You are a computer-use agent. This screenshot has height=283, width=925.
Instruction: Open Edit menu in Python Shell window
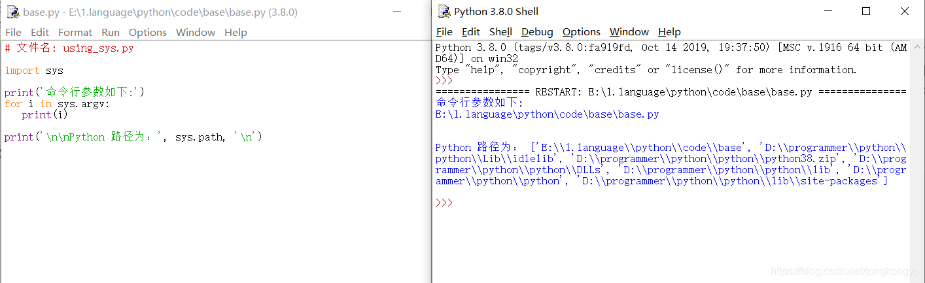(x=471, y=31)
